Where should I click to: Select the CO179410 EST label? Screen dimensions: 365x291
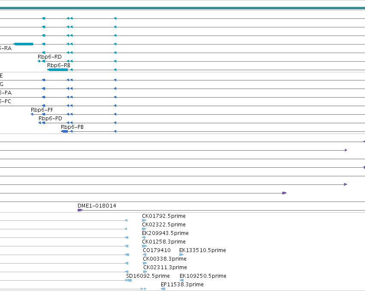[x=157, y=250]
